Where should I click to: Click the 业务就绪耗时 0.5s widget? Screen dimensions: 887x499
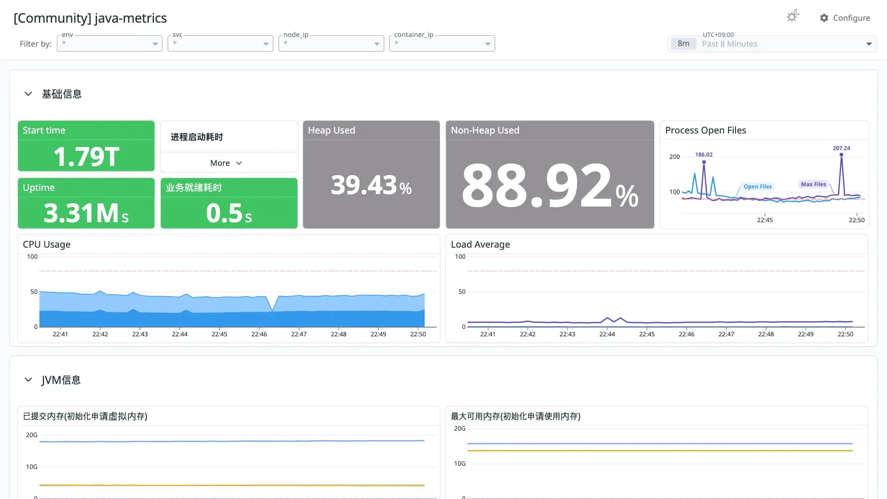tap(229, 203)
